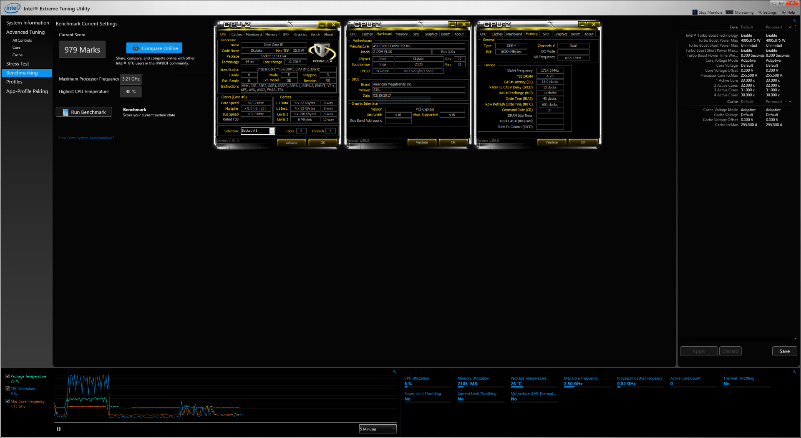Pause the monitoring graph

pyautogui.click(x=59, y=428)
